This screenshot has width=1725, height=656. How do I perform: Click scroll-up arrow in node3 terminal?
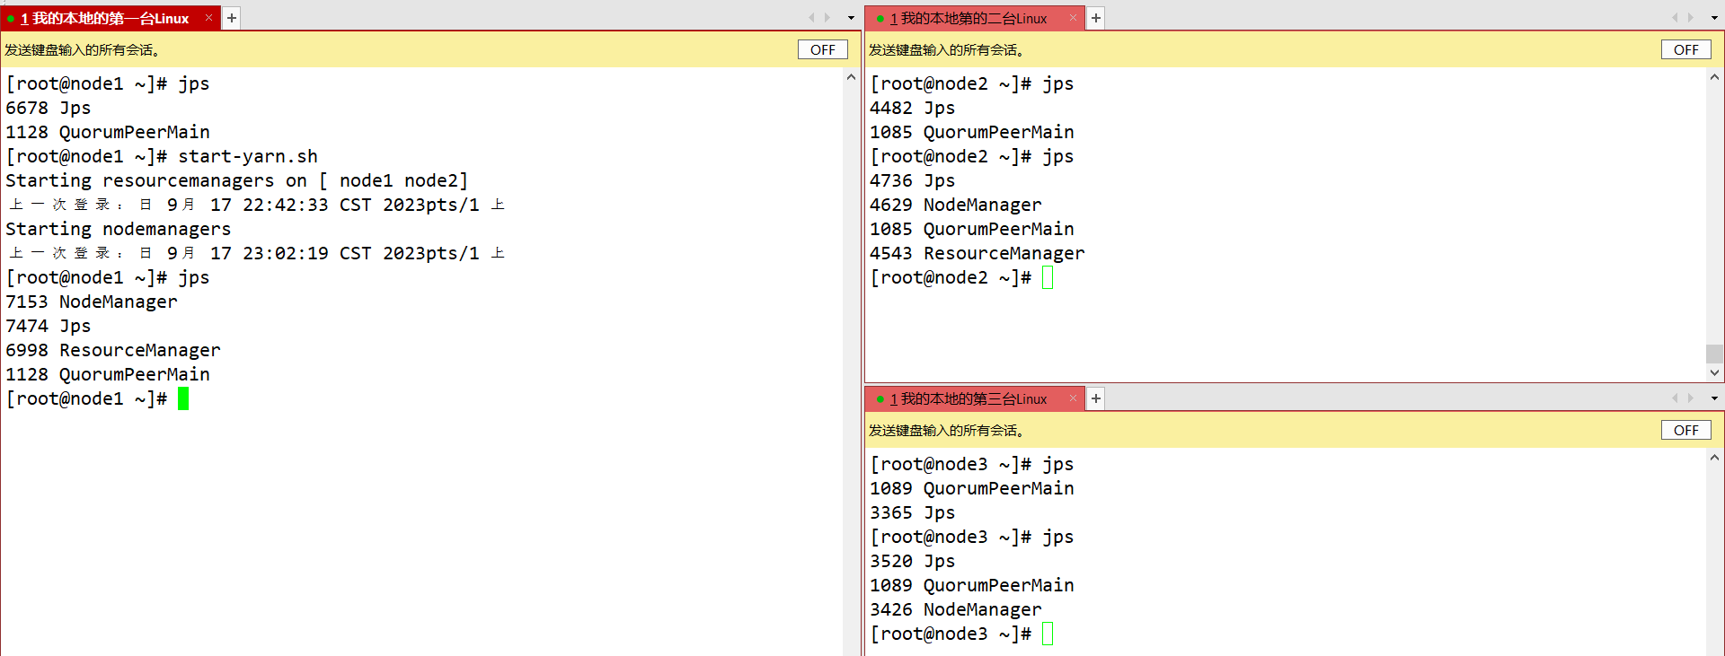pos(1714,458)
